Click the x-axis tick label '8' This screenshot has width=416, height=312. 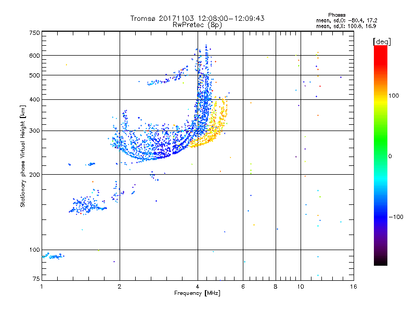click(x=276, y=287)
